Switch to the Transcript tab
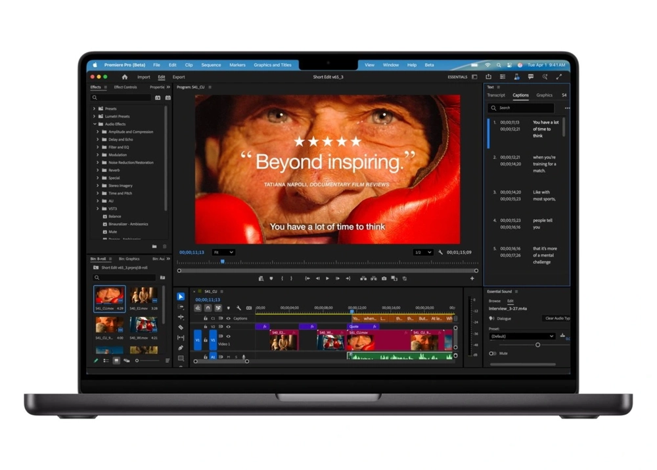The image size is (657, 470). click(496, 95)
